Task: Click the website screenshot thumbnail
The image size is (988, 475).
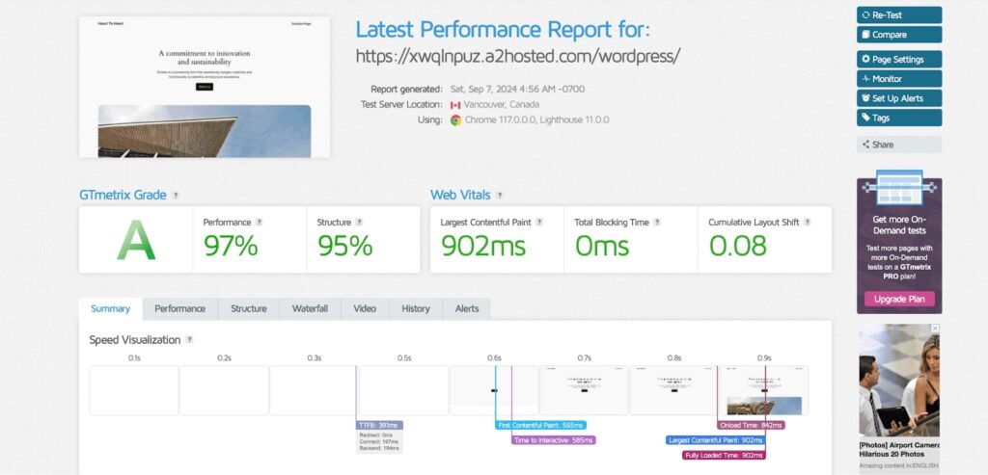Action: [x=205, y=87]
